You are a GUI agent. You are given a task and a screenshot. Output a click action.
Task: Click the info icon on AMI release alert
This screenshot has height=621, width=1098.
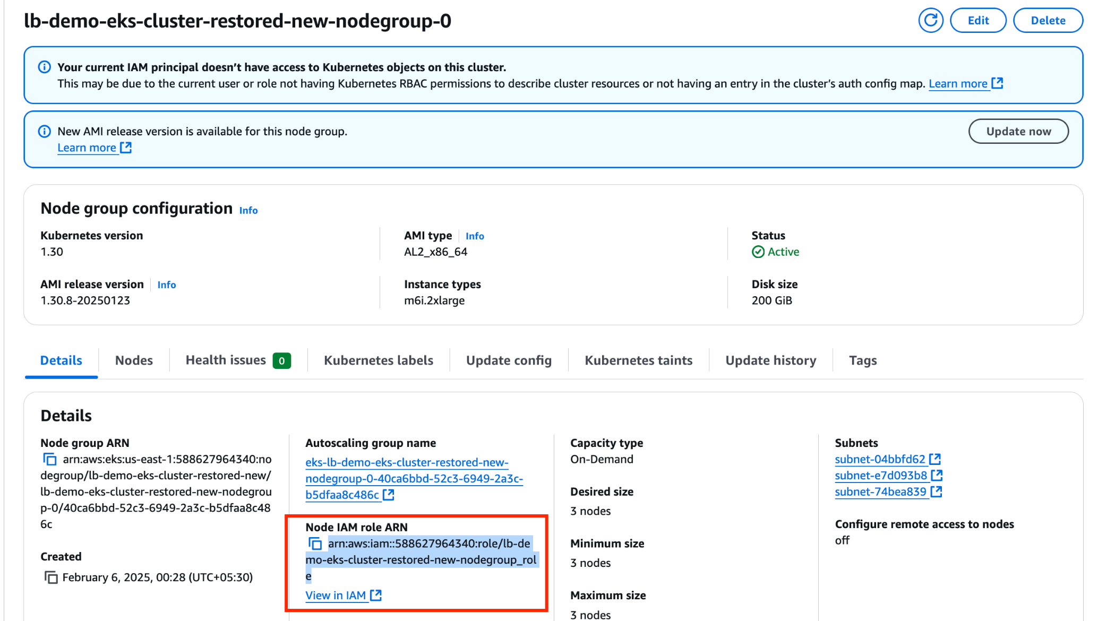point(45,132)
